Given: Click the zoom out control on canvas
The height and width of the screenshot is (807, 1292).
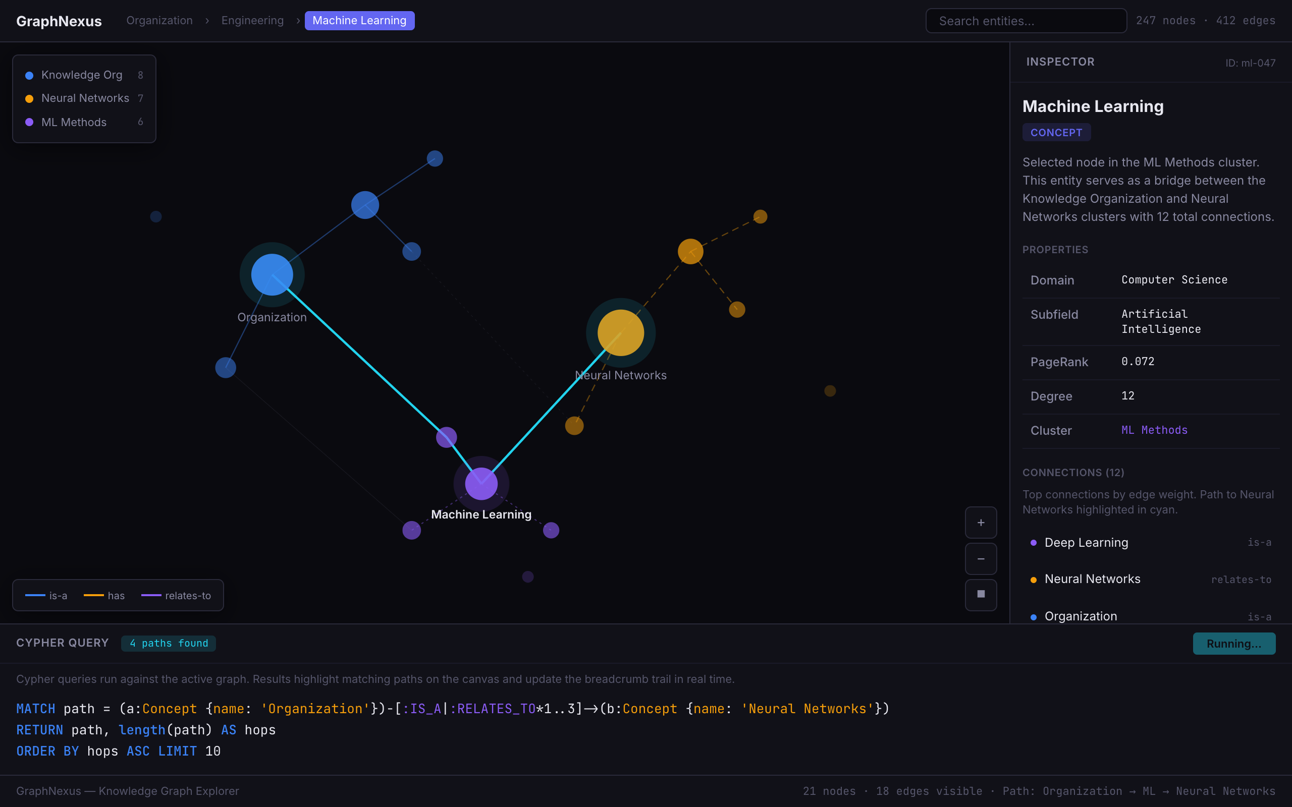Looking at the screenshot, I should [x=980, y=558].
